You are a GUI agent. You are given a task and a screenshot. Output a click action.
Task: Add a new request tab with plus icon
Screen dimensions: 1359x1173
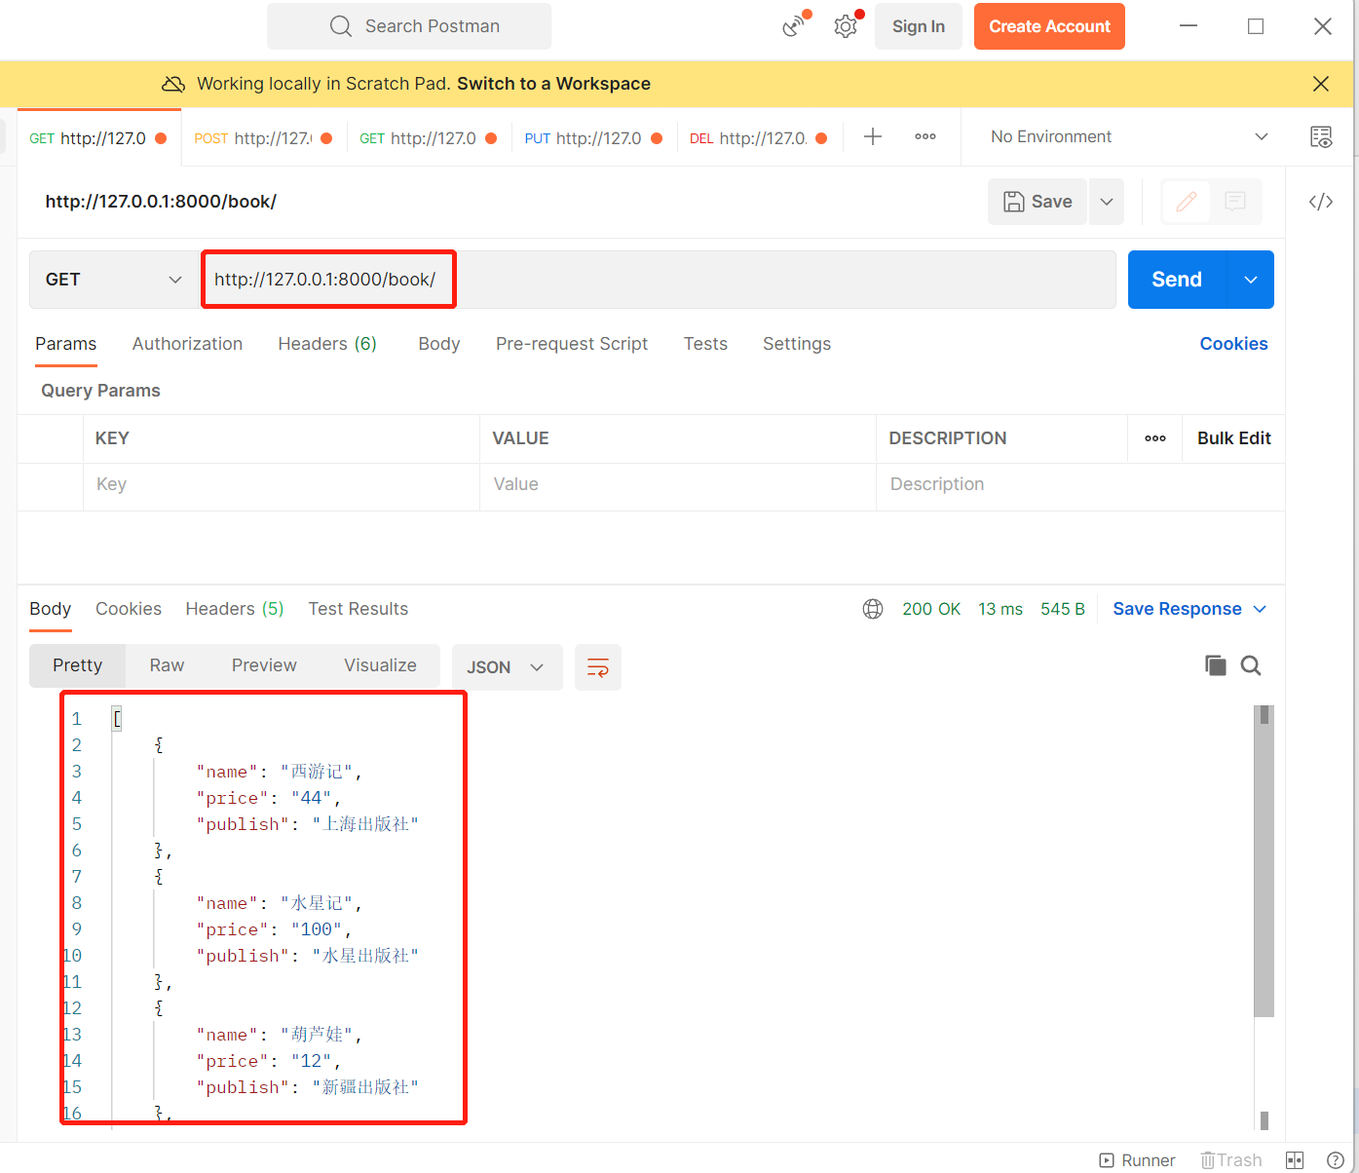873,137
